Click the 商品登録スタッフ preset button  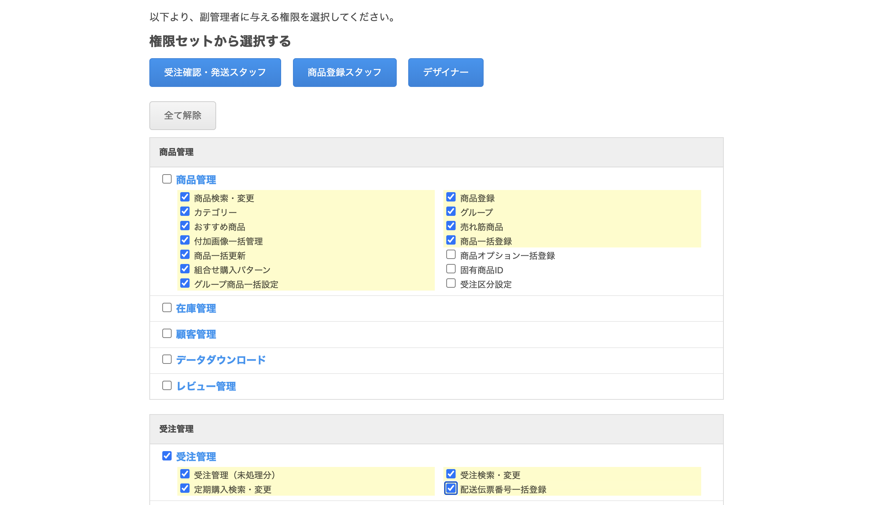coord(344,73)
